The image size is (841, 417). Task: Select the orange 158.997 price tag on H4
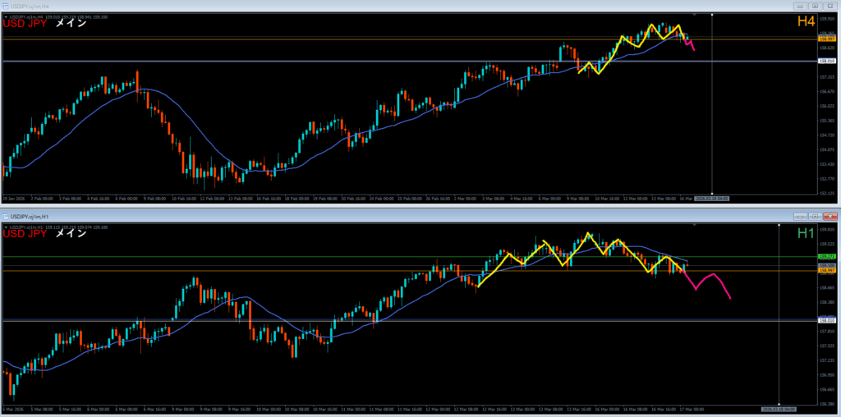click(x=827, y=39)
